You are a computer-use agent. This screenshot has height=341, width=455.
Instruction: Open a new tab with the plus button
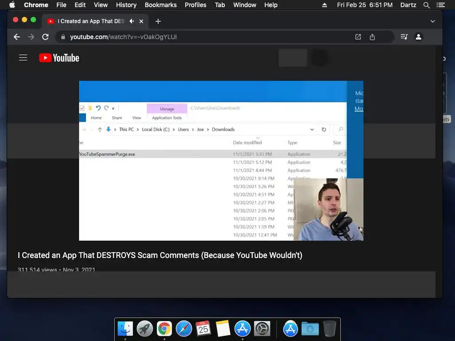158,21
